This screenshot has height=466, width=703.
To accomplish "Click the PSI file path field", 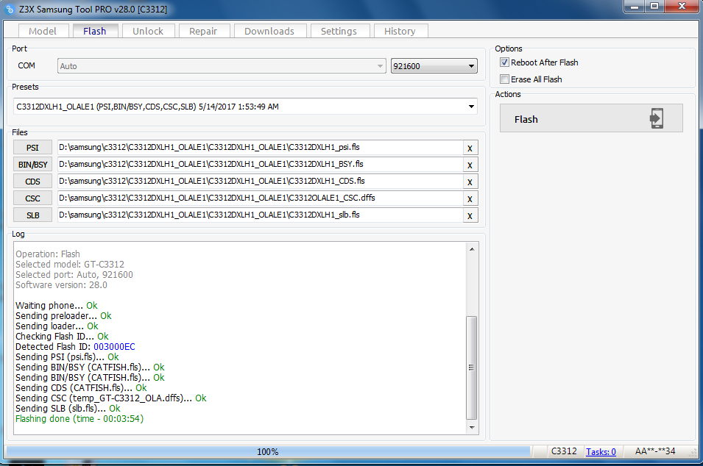I will click(260, 147).
